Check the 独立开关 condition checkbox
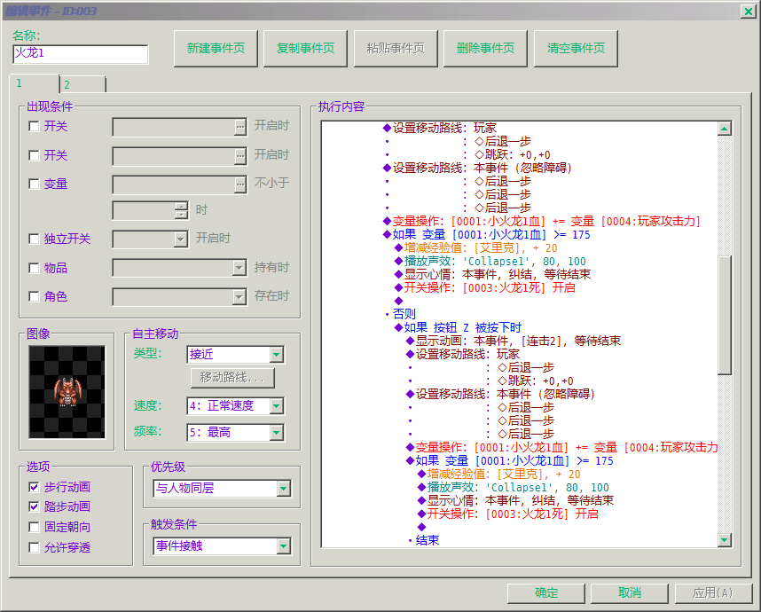The height and width of the screenshot is (612, 761). (34, 239)
